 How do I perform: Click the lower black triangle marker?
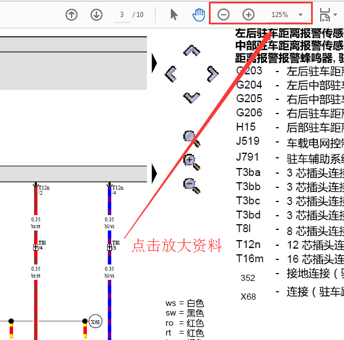(x=154, y=173)
